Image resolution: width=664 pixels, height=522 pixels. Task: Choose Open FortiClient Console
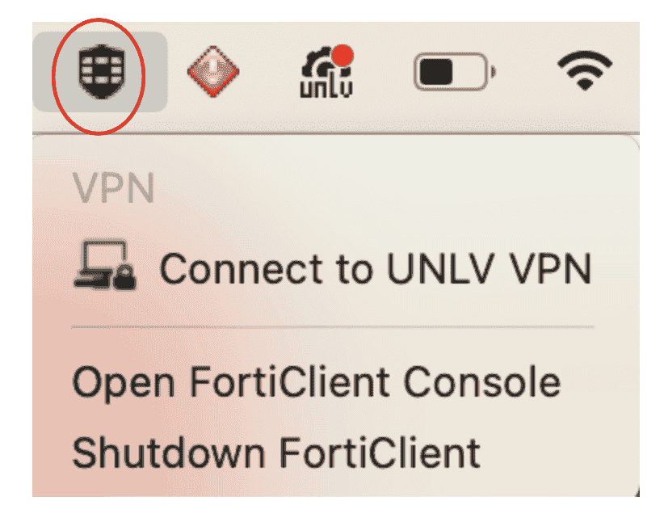point(316,381)
